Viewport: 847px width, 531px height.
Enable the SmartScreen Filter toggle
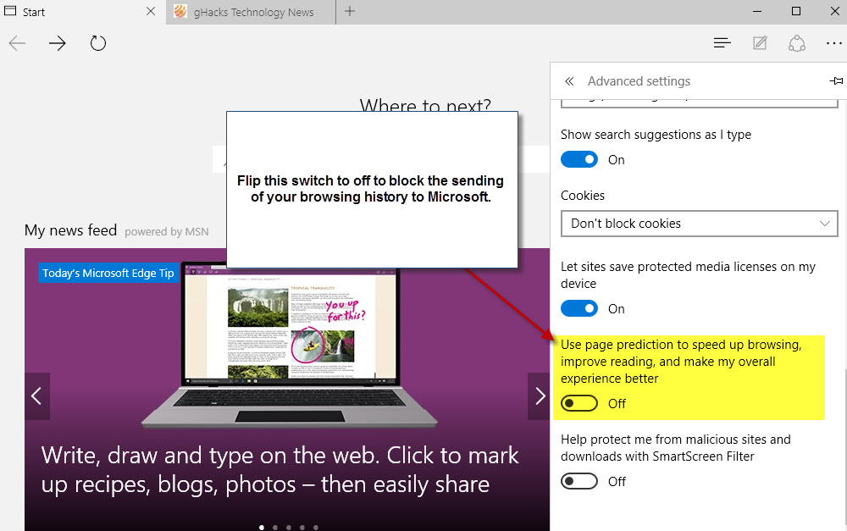coord(579,481)
